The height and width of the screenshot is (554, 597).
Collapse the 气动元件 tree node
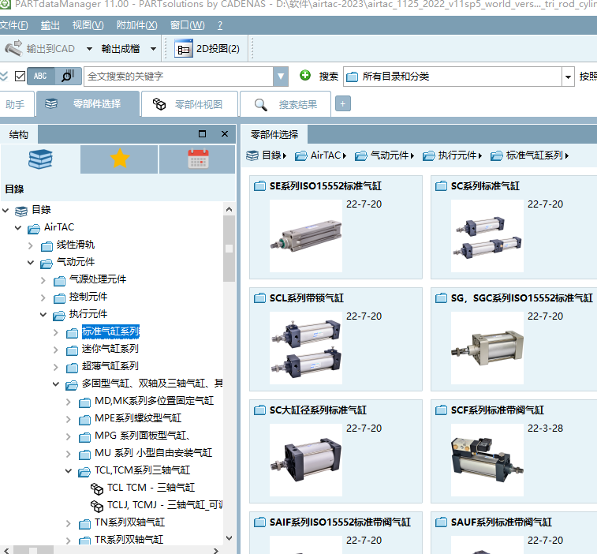pyautogui.click(x=31, y=263)
